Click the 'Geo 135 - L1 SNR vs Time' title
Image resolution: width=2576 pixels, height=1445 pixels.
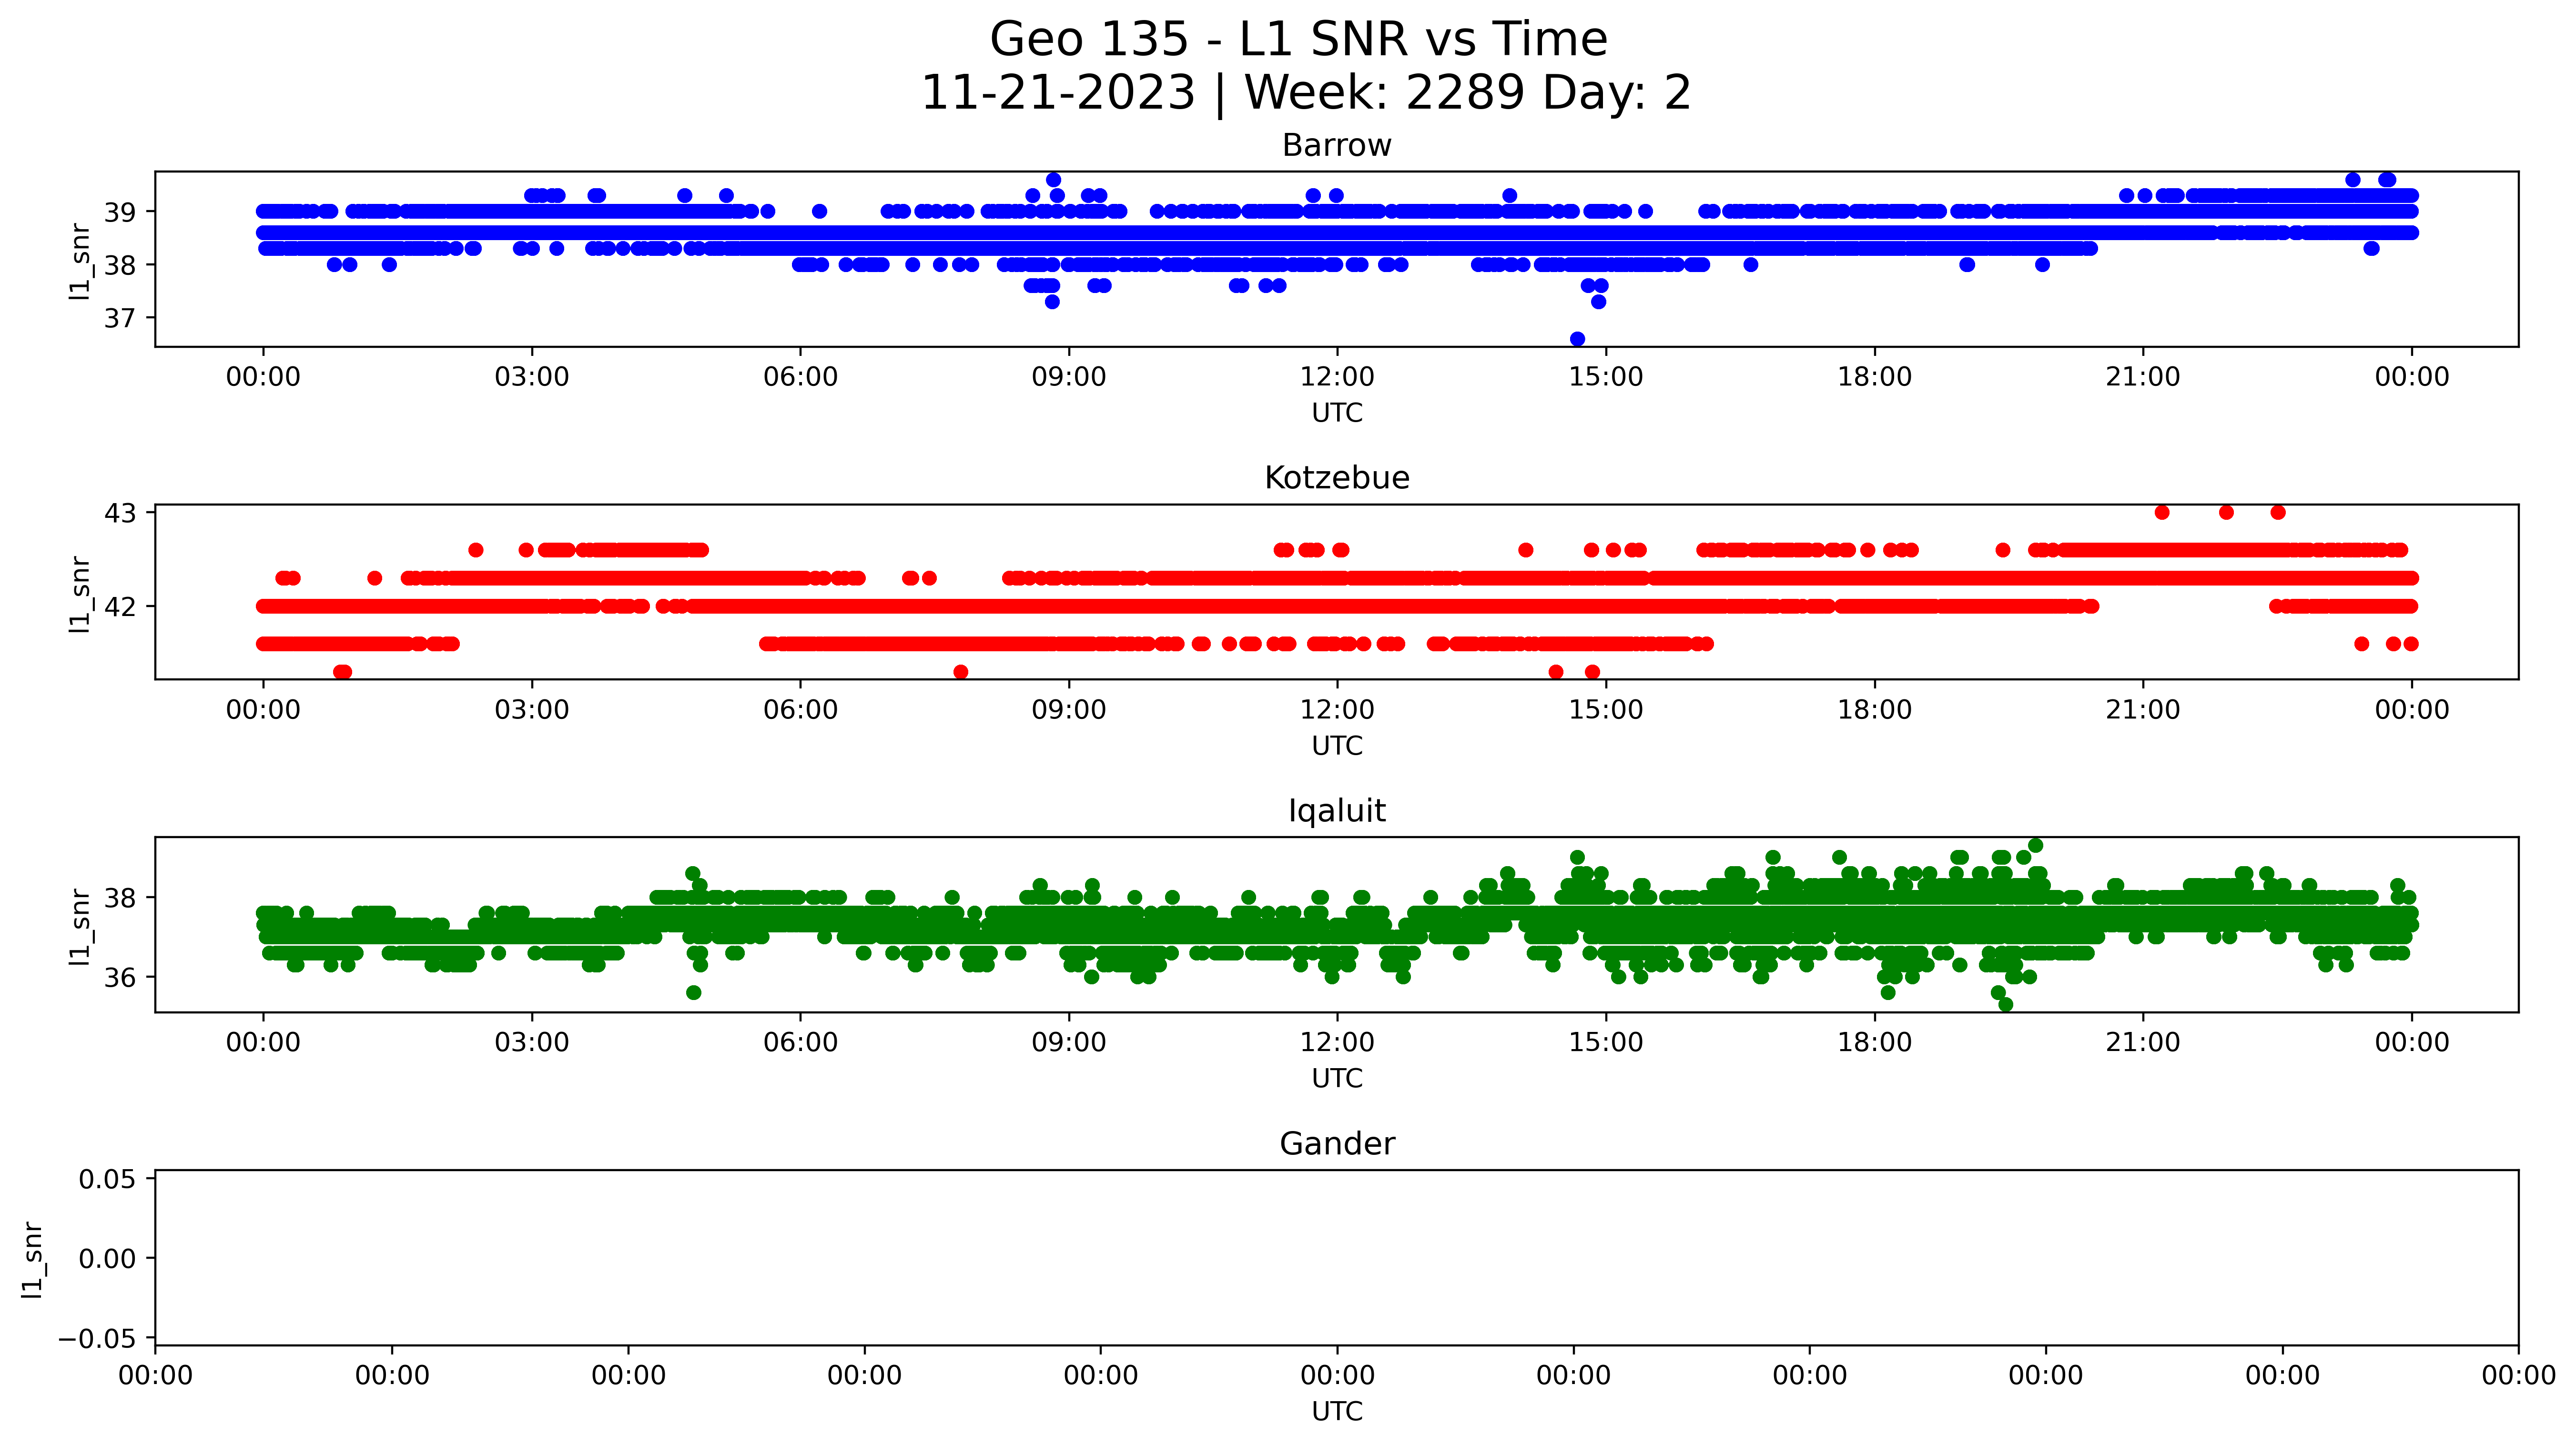[x=1298, y=40]
